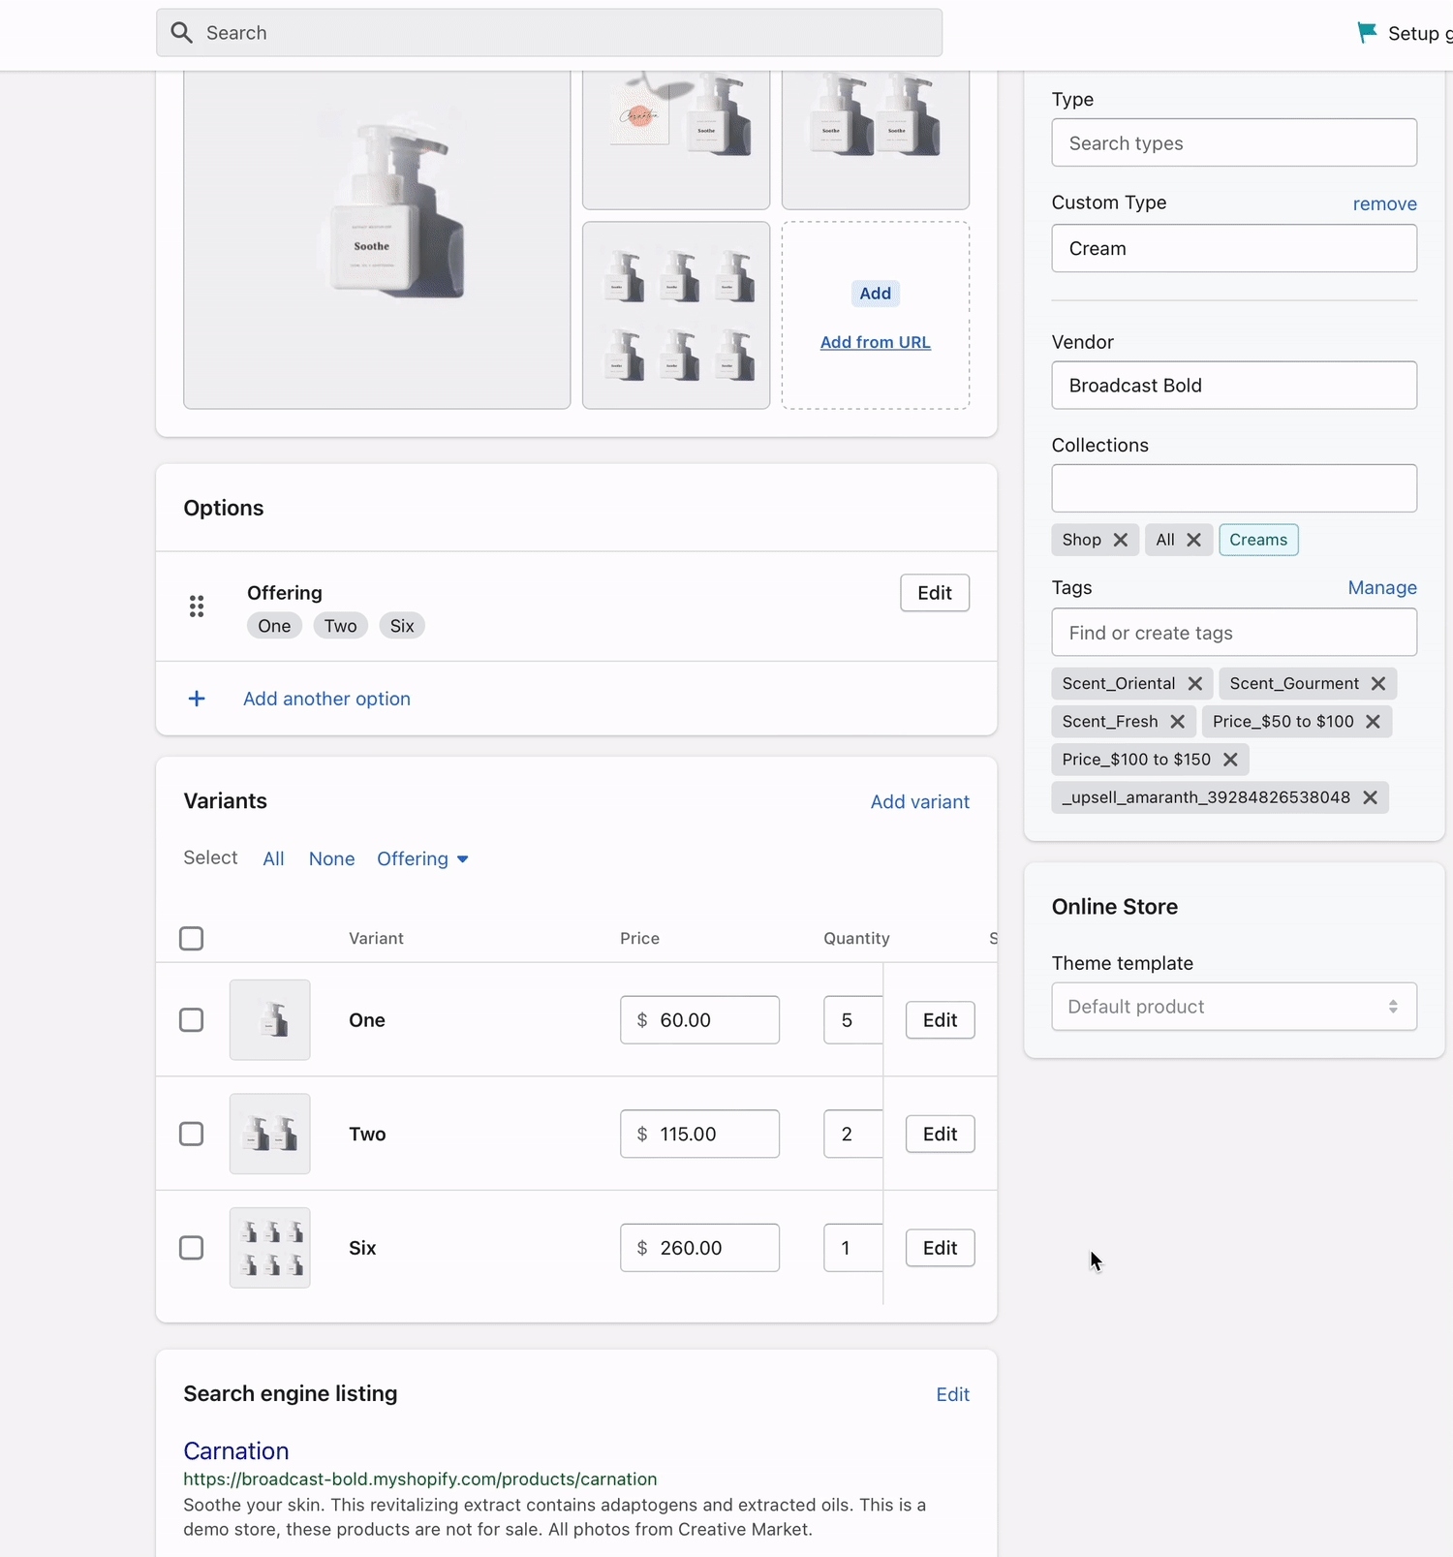Edit the Offering option
Screen dimensions: 1453x1557
[934, 593]
